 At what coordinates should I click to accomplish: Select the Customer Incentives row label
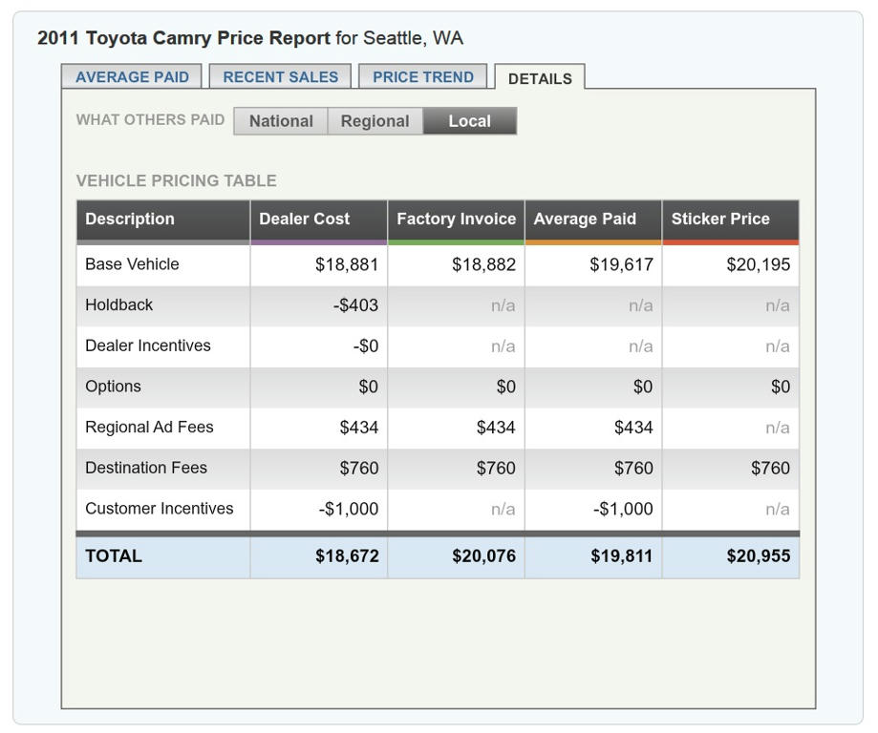click(159, 509)
